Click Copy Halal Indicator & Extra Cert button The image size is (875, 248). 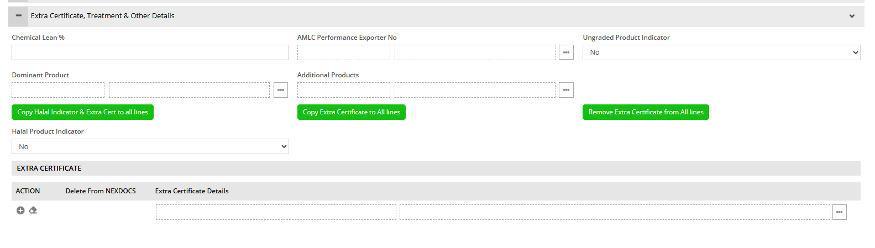click(x=82, y=112)
